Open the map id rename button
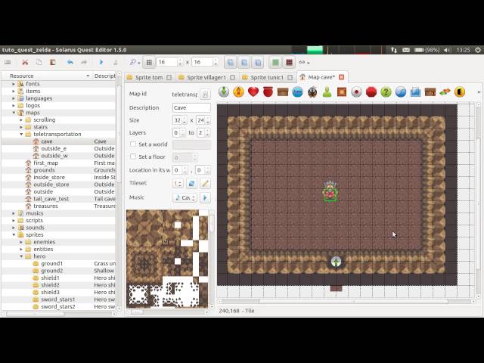Screen dimensions: 484x363 [205, 94]
